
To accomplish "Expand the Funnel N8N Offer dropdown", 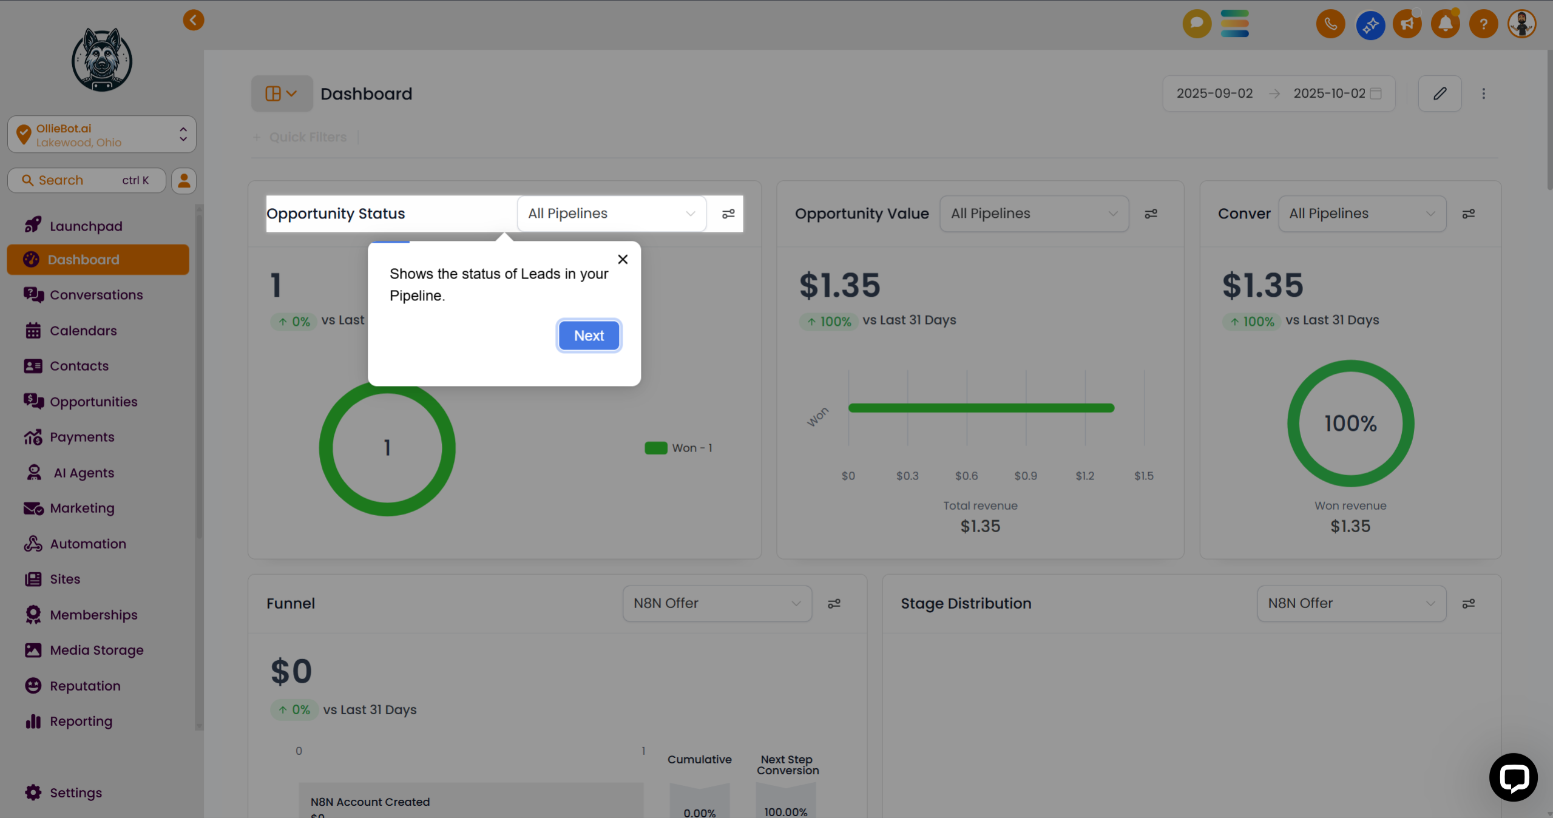I will tap(717, 603).
